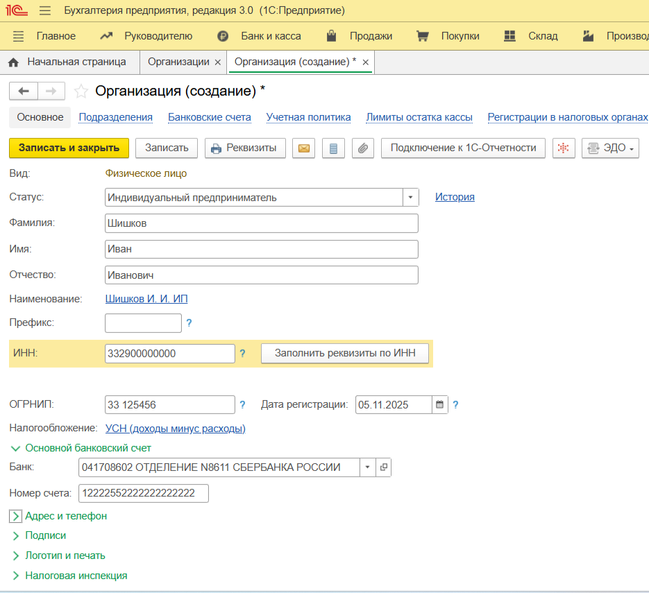
Task: Open the УСН (доходы минус расходы) link
Action: click(175, 429)
